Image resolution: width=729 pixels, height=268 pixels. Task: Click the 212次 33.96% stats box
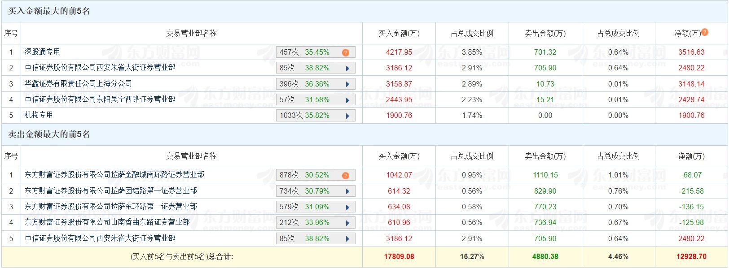pyautogui.click(x=316, y=223)
